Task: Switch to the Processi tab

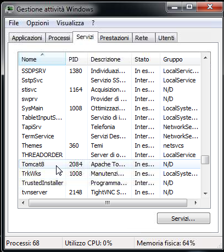Action: click(x=59, y=38)
